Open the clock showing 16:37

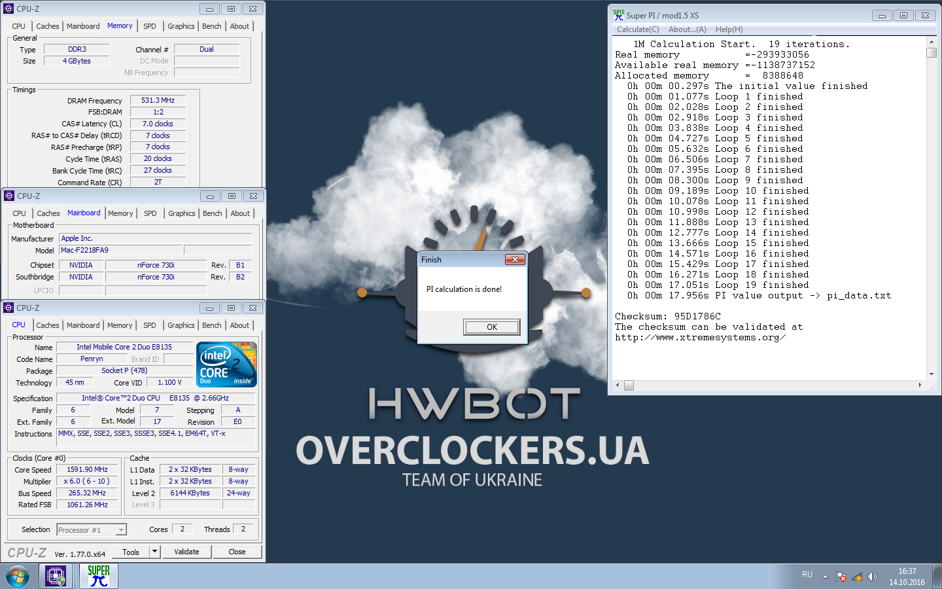coord(907,577)
